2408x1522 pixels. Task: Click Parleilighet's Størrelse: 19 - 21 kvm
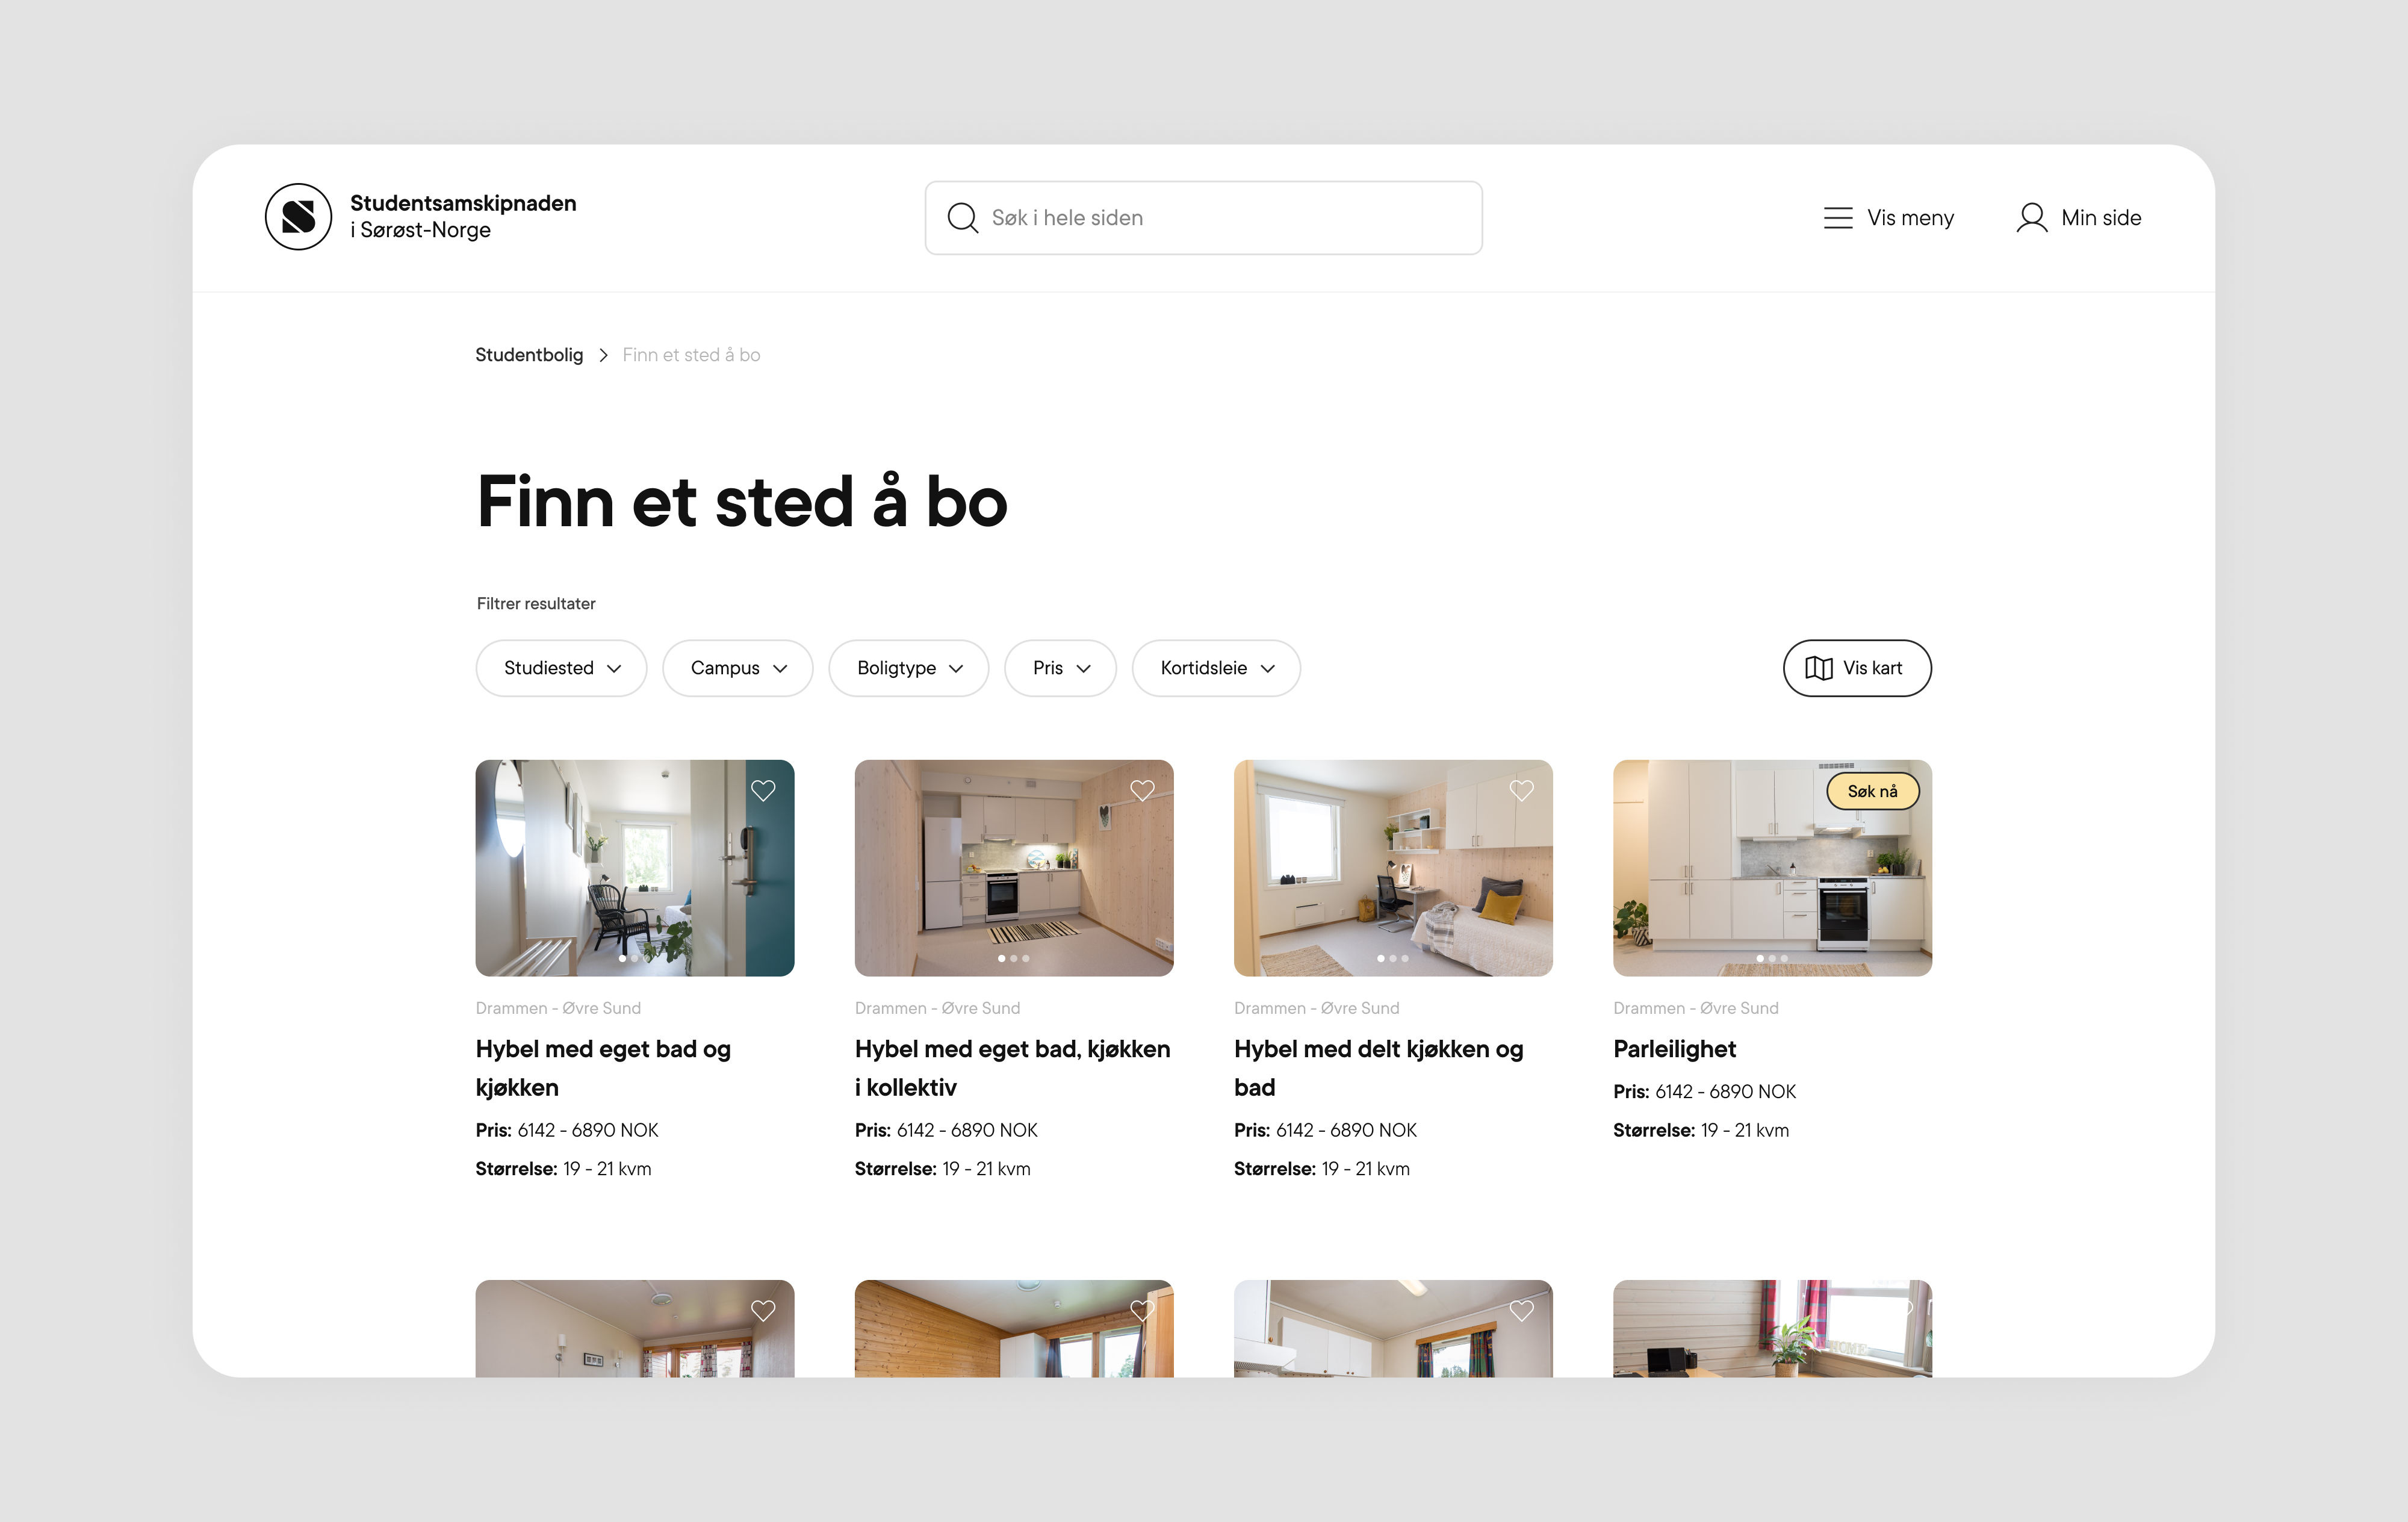tap(1701, 1130)
